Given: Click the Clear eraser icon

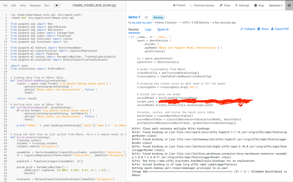Looking at the screenshot, I should [221, 5].
